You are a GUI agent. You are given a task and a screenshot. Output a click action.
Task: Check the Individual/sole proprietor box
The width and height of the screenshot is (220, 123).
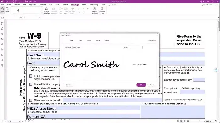point(31,76)
